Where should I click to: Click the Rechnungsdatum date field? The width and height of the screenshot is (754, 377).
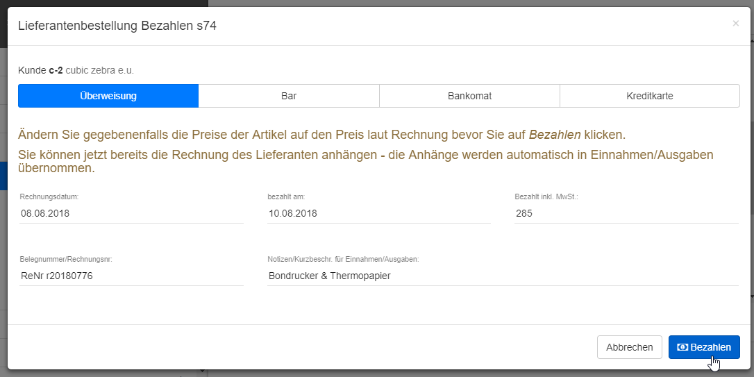point(131,213)
